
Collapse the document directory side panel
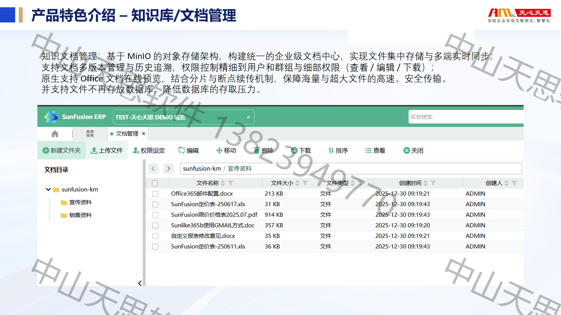click(140, 283)
